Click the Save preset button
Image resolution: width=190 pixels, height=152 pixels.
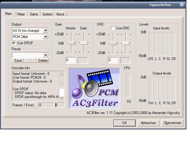click(x=18, y=61)
